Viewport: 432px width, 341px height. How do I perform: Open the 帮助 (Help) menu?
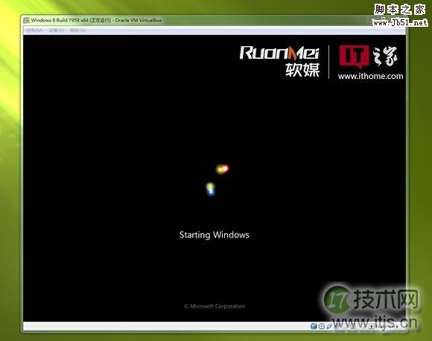click(77, 31)
